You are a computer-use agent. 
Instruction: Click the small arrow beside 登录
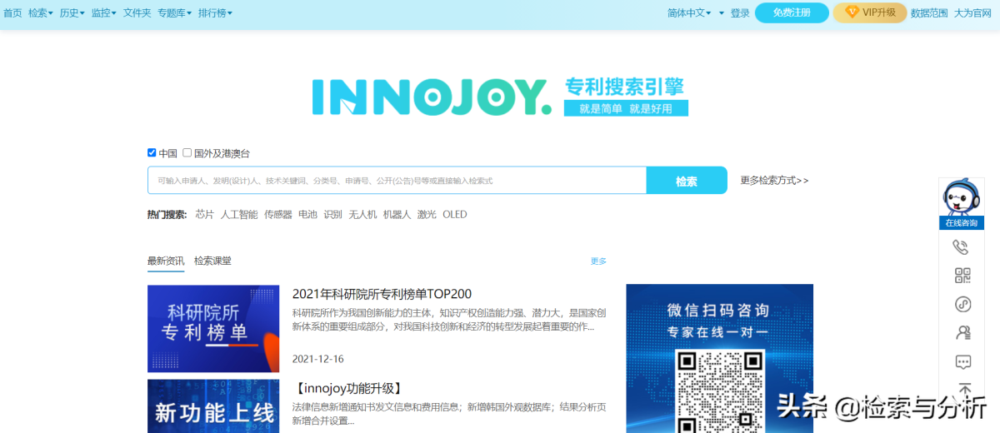[721, 13]
